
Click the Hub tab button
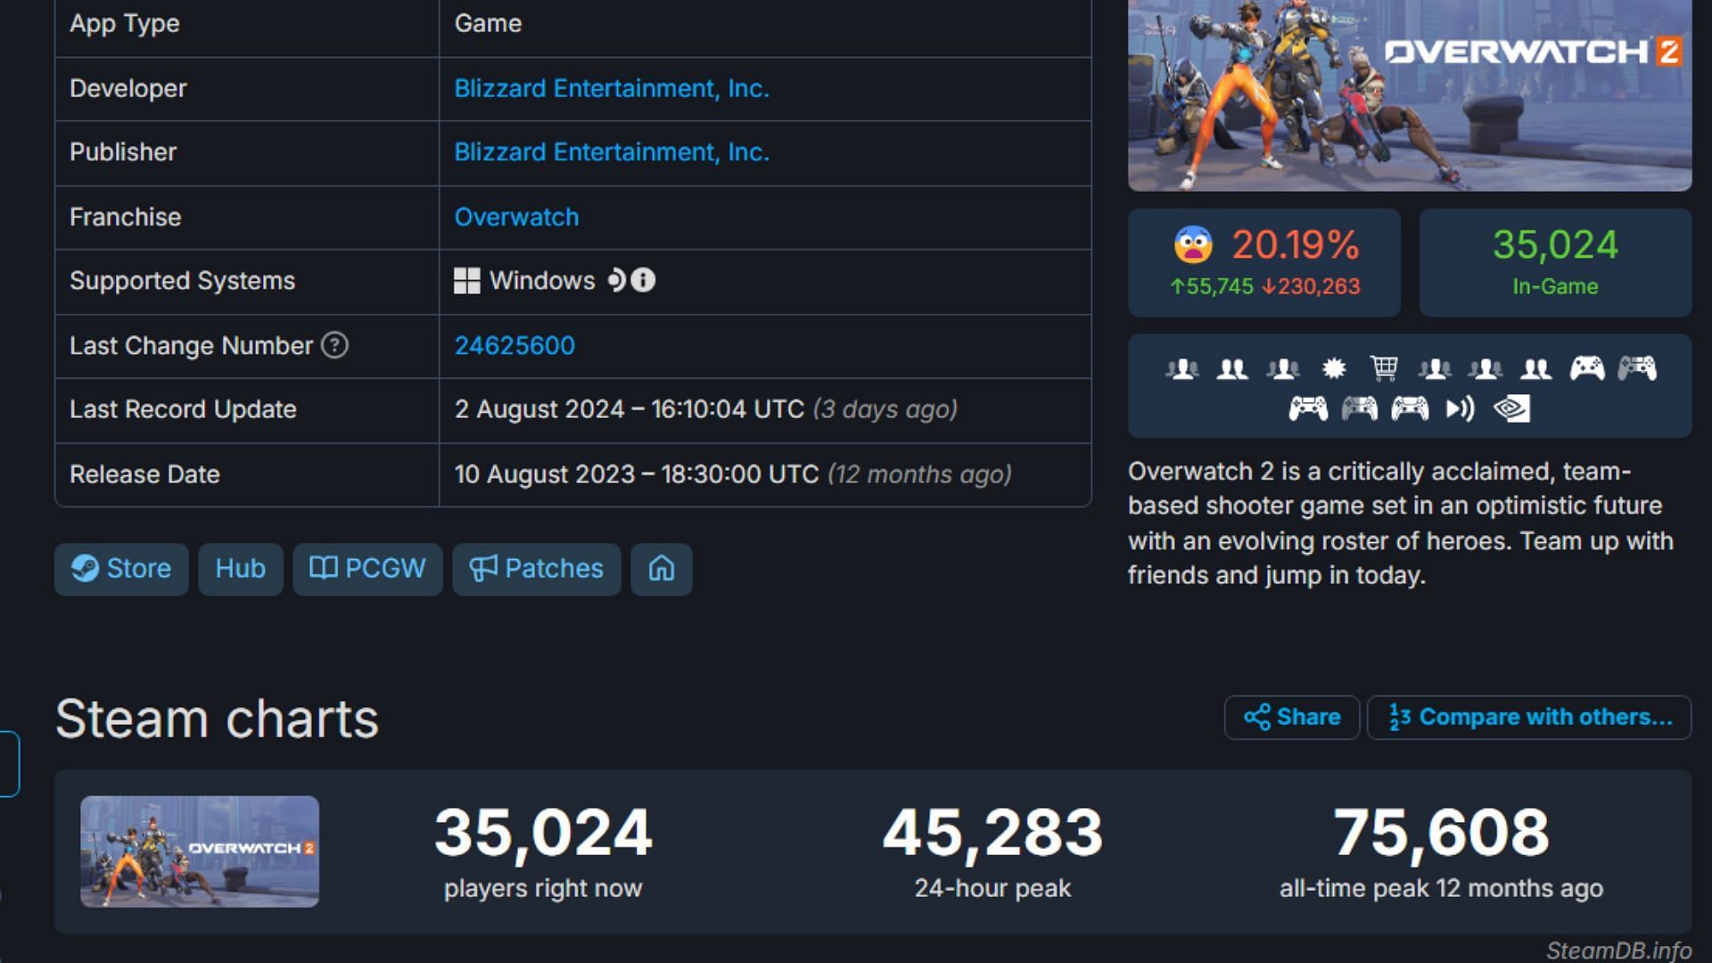(x=239, y=568)
